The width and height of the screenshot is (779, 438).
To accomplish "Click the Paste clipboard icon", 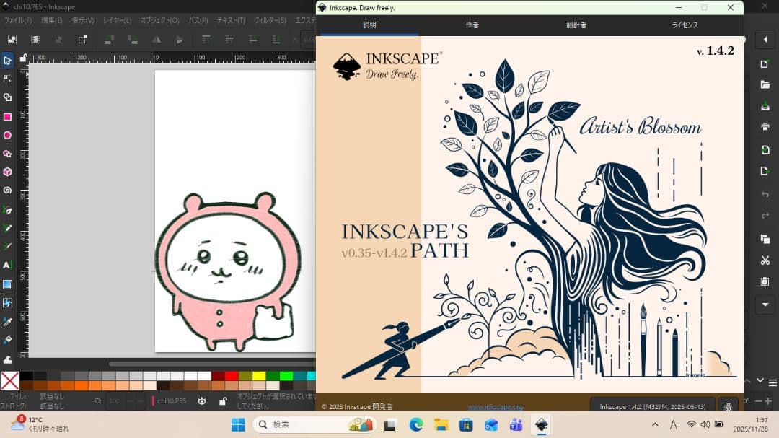I will pyautogui.click(x=765, y=281).
